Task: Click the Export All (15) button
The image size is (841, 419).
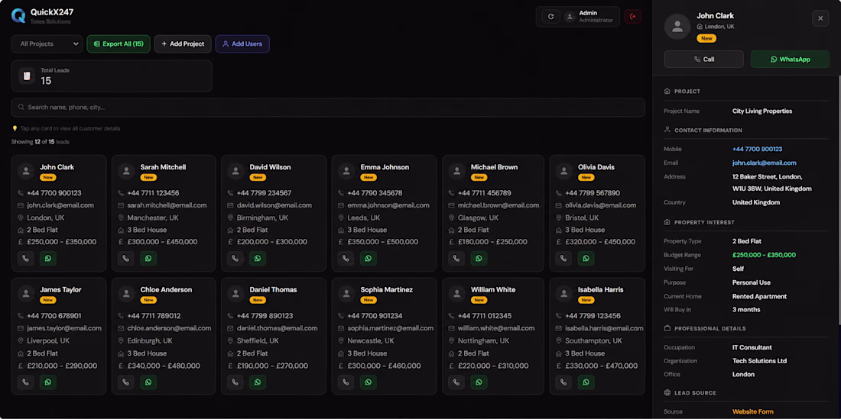Action: click(x=119, y=44)
